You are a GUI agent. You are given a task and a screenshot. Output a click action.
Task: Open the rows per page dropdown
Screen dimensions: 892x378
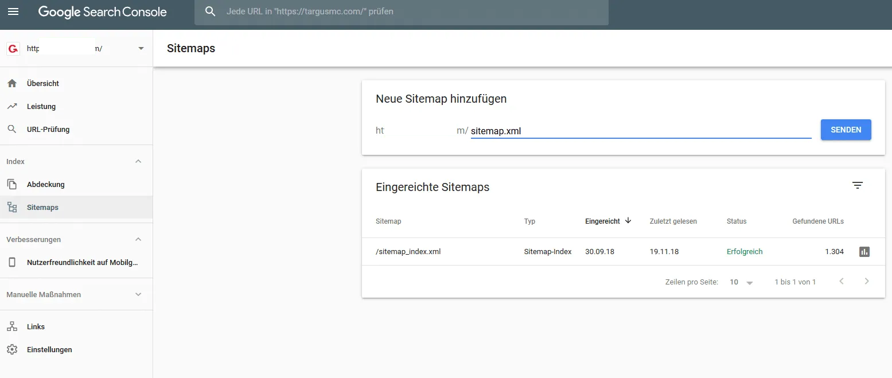click(x=741, y=282)
